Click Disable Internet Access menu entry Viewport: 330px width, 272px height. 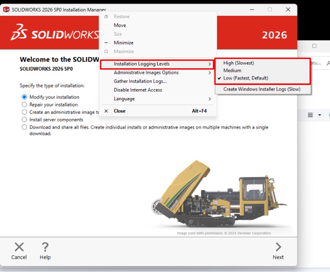click(x=157, y=90)
